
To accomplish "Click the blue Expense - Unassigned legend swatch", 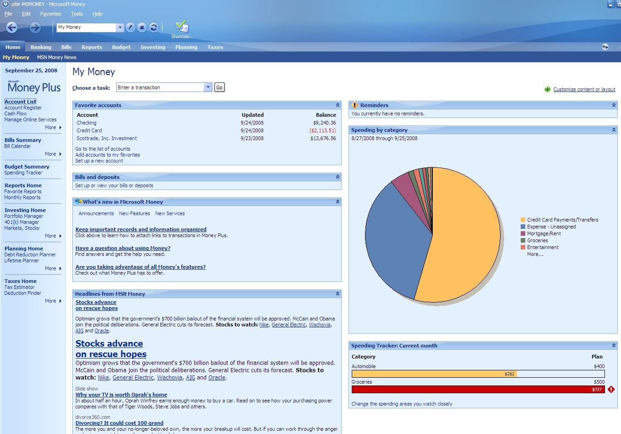I will [x=523, y=227].
